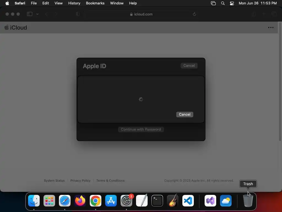
Task: Open the App Store icon
Action: (x=111, y=201)
